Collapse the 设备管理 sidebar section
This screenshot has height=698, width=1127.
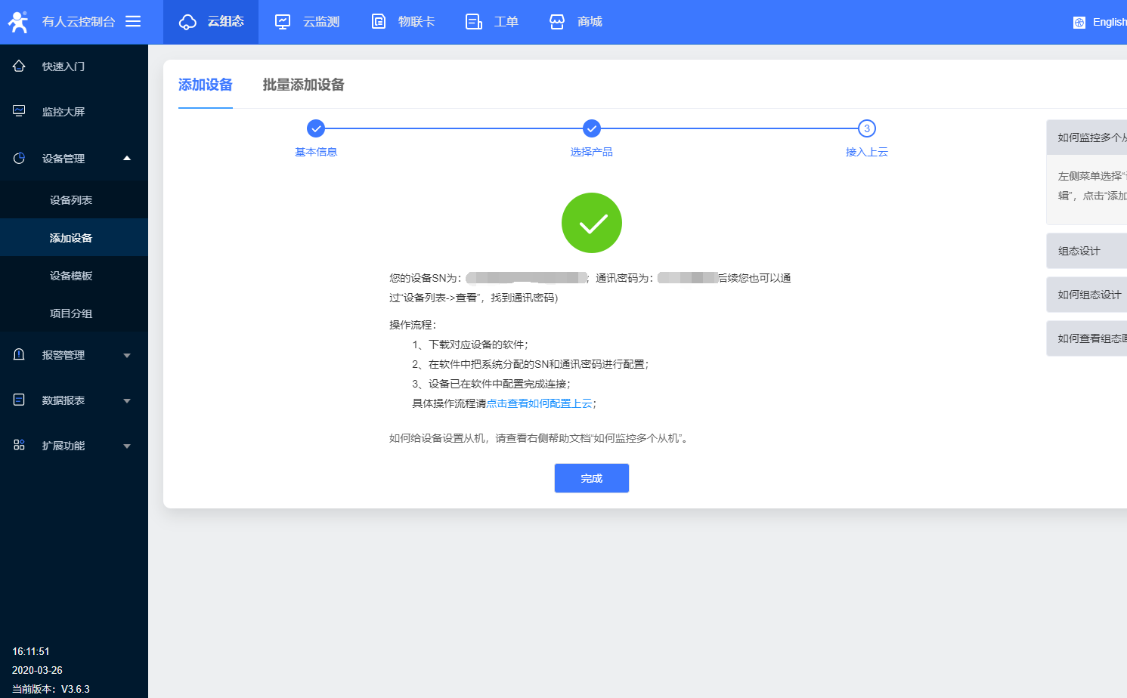coord(126,159)
